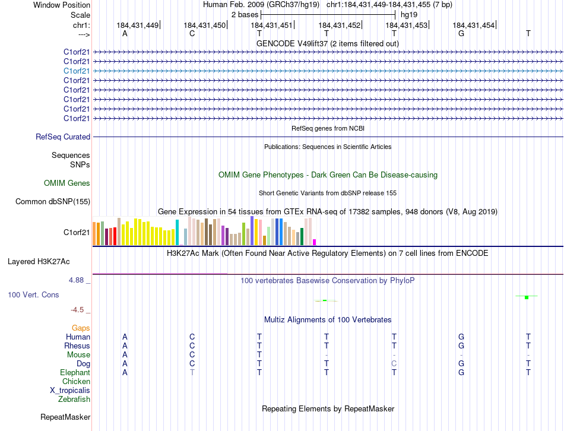The height and width of the screenshot is (431, 564).
Task: Click the GENCODE V49lift37 track title
Action: coord(328,43)
